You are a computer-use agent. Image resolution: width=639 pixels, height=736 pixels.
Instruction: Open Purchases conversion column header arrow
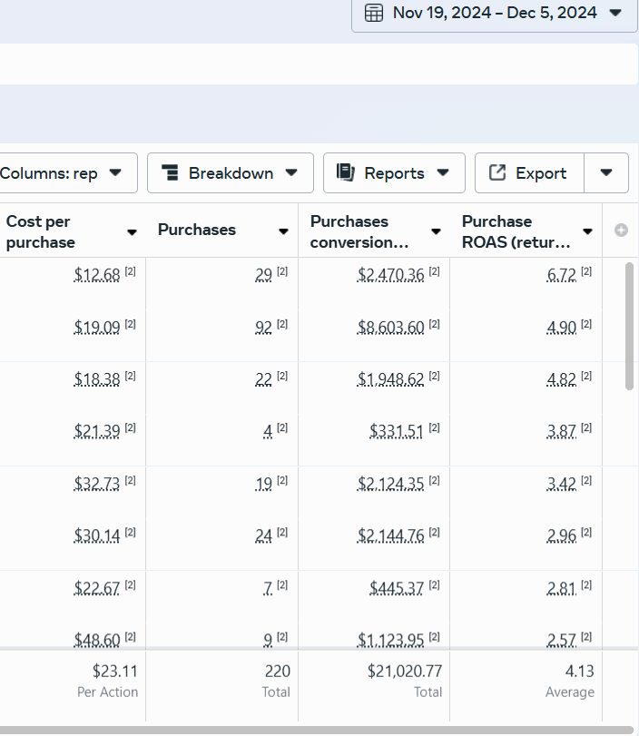point(436,231)
